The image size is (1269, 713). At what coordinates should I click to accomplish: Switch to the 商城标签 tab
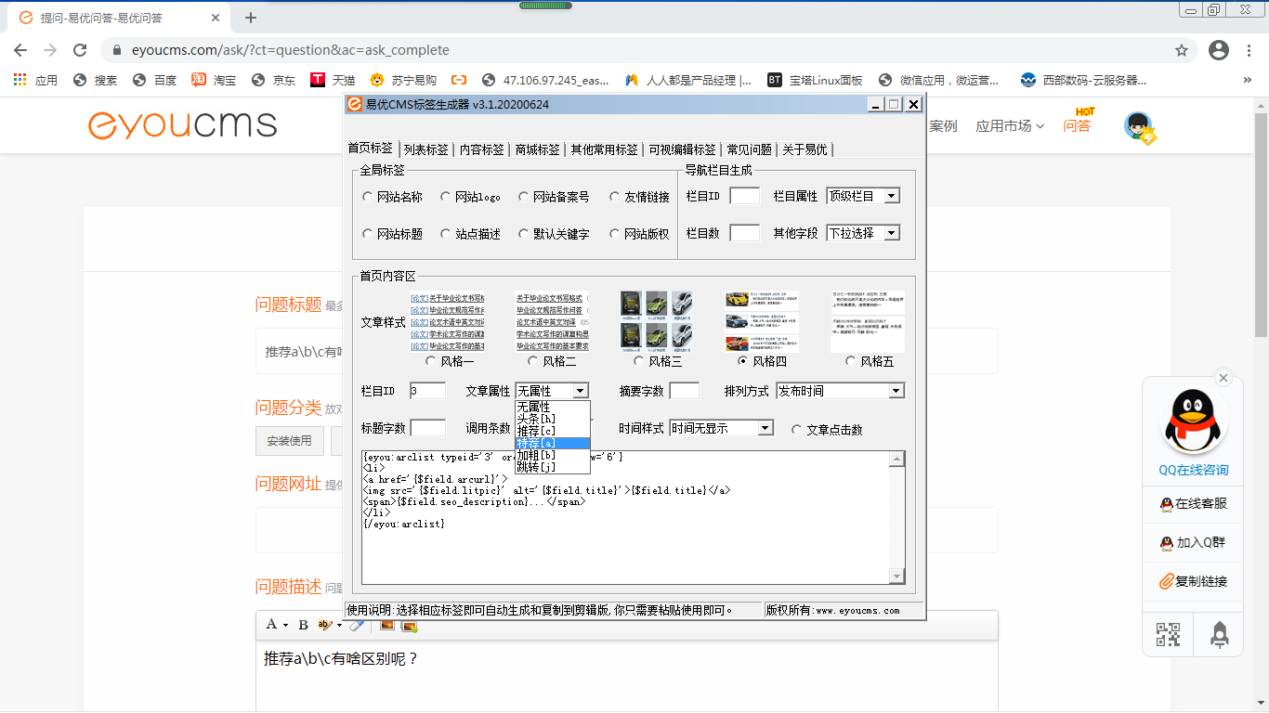[538, 149]
